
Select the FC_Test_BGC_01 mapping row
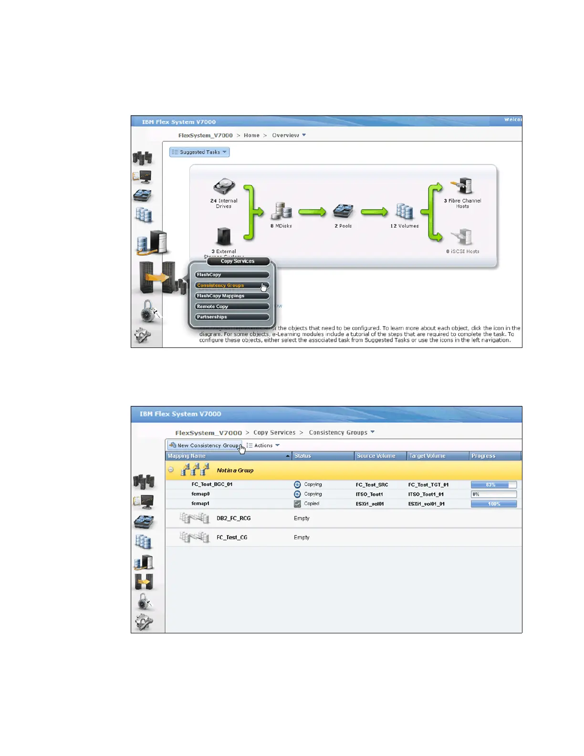pos(344,484)
